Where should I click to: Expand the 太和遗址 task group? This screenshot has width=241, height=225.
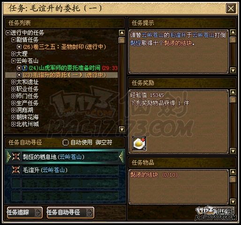(x=14, y=82)
